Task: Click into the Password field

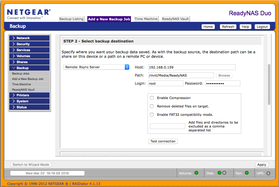Action: (x=223, y=83)
